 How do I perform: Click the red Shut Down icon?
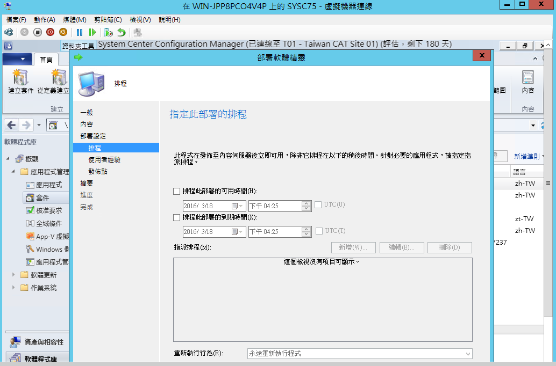(x=51, y=32)
